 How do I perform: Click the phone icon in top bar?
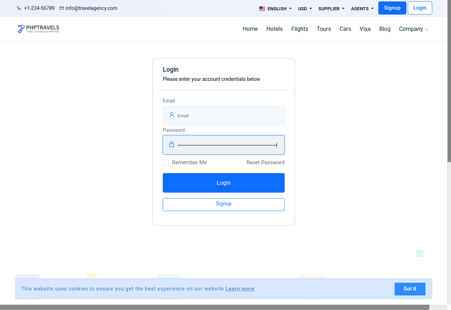point(19,8)
